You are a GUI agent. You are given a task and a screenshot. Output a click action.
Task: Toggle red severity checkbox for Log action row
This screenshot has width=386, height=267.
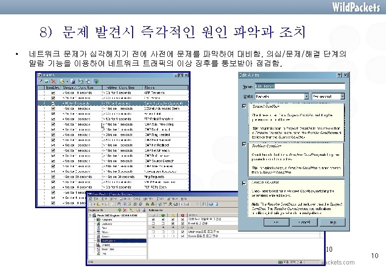[183, 227]
